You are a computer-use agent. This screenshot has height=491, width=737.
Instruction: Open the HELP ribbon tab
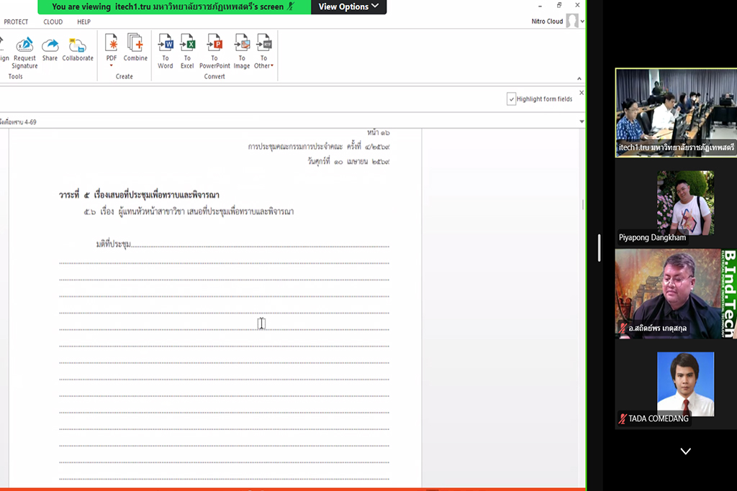tap(83, 22)
